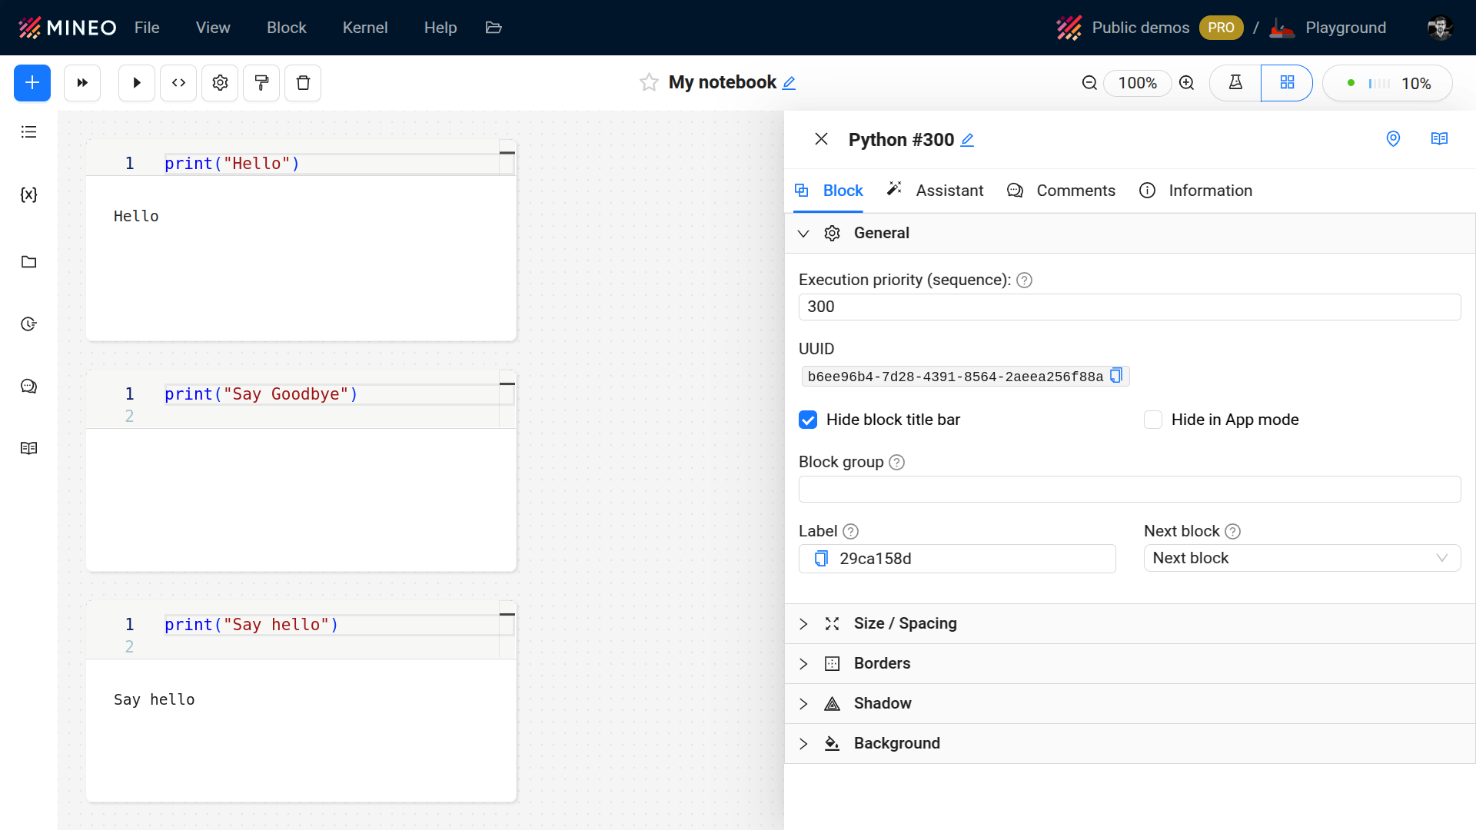This screenshot has width=1476, height=830.
Task: Open the View menu
Action: click(213, 28)
